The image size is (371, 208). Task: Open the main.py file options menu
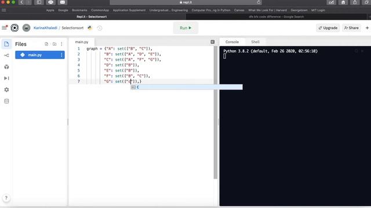61,55
